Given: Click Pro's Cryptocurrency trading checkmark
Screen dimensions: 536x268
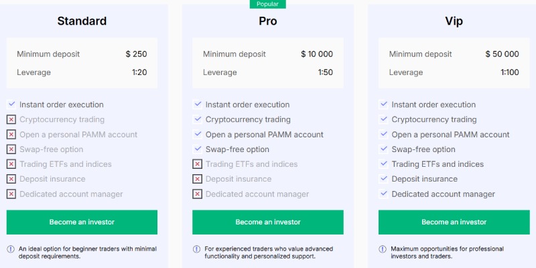Looking at the screenshot, I should pyautogui.click(x=198, y=119).
